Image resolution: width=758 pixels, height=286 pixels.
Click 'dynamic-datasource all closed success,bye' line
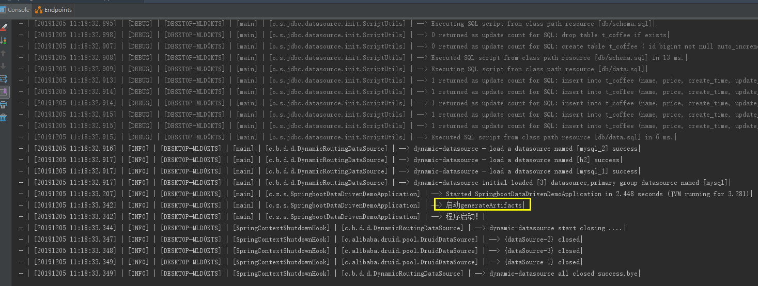(x=330, y=274)
